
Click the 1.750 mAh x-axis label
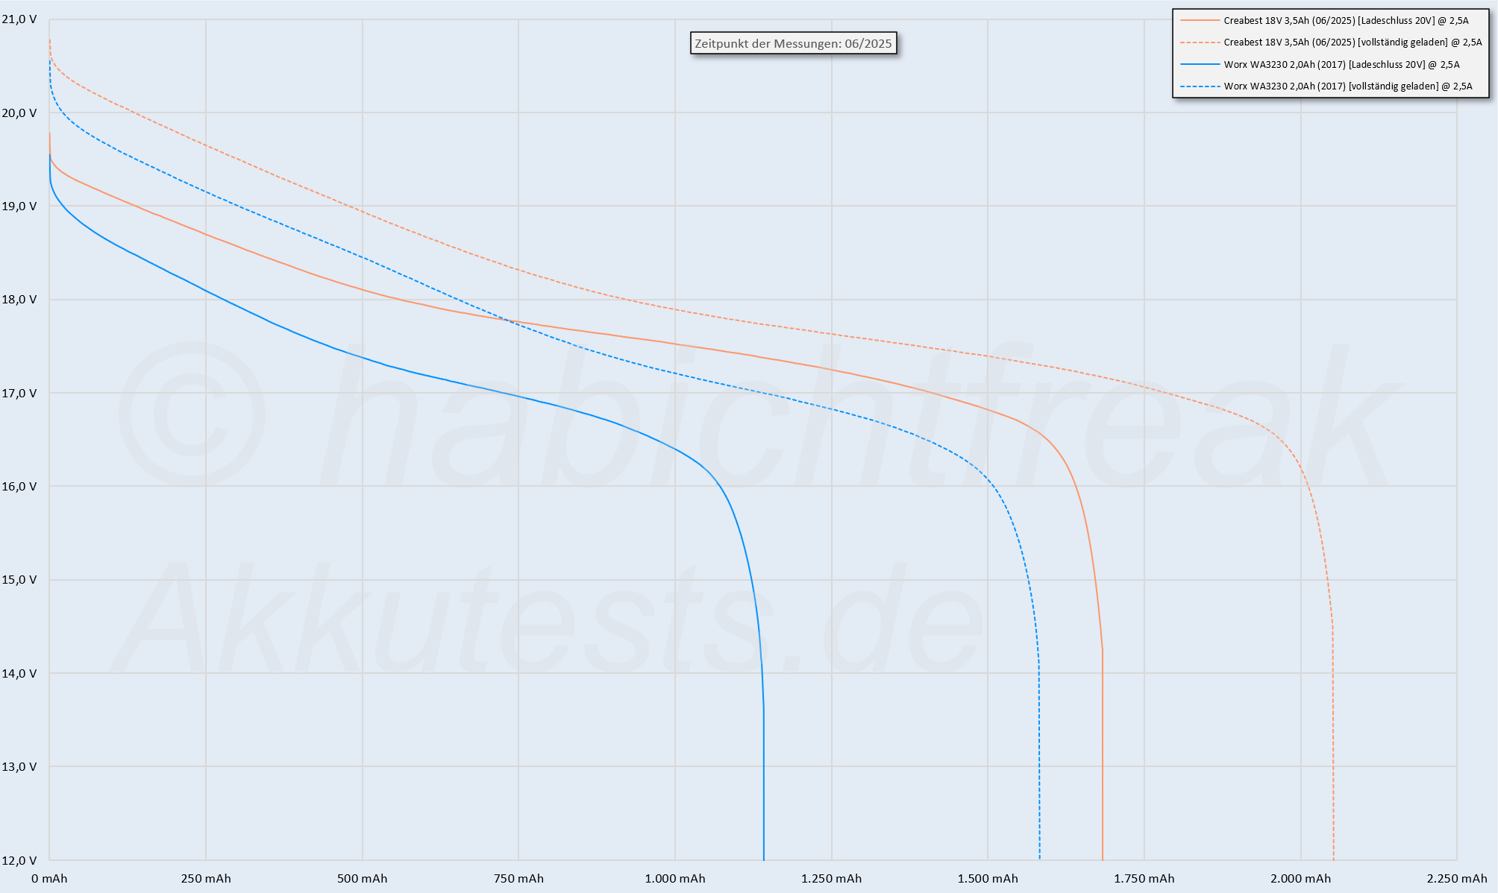pos(1144,879)
